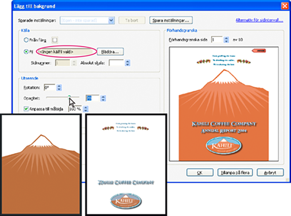Click the scale percentage field showing 100 %
Screen dimensions: 291x216
click(x=75, y=109)
